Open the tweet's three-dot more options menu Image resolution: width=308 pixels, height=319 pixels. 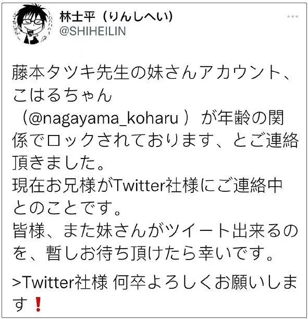(292, 17)
